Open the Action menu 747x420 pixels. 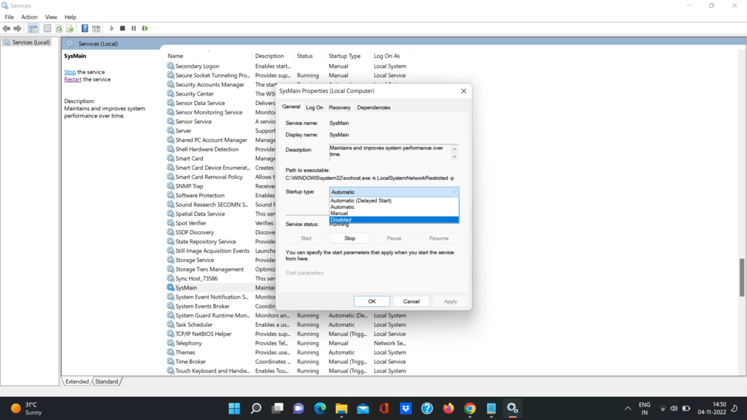[29, 17]
